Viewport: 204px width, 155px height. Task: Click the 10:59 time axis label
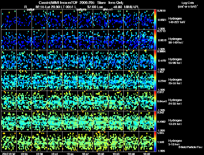pyautogui.click(x=146, y=154)
